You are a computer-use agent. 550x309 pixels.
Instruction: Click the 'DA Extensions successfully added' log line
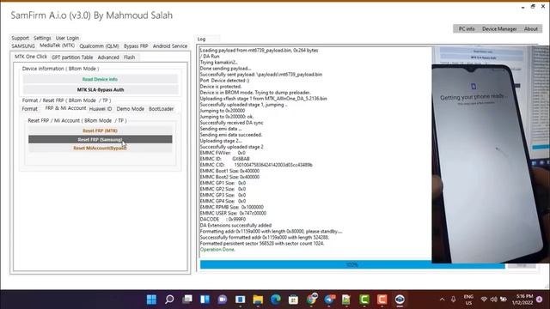(x=235, y=225)
